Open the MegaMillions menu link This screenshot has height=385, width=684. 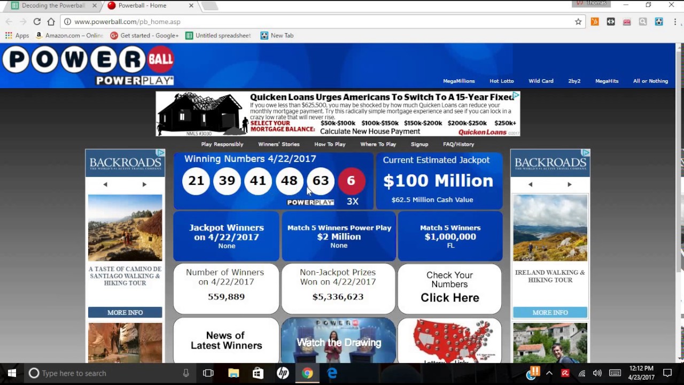(458, 81)
